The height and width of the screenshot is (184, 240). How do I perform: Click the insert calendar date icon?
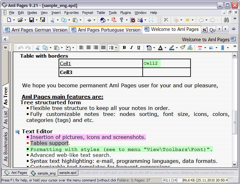pyautogui.click(x=200, y=48)
